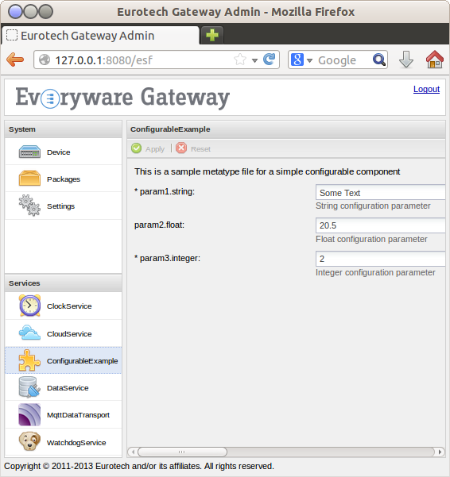450x477 pixels.
Task: Select the DataService database icon
Action: [29, 387]
